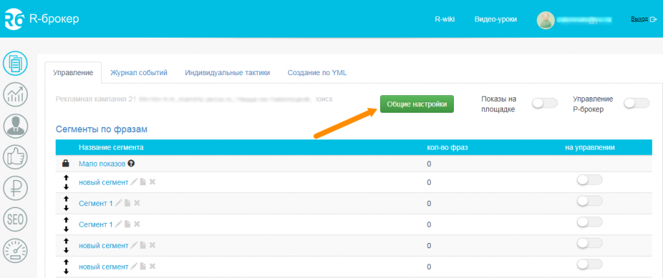Click the Выход logout link

tap(639, 19)
